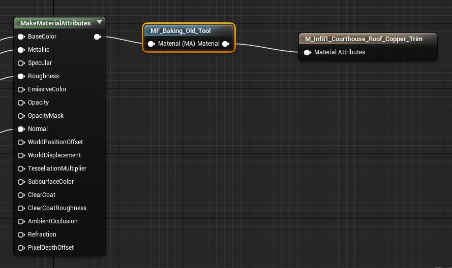Select the Specular input pin
Image resolution: width=452 pixels, height=268 pixels.
coord(21,63)
